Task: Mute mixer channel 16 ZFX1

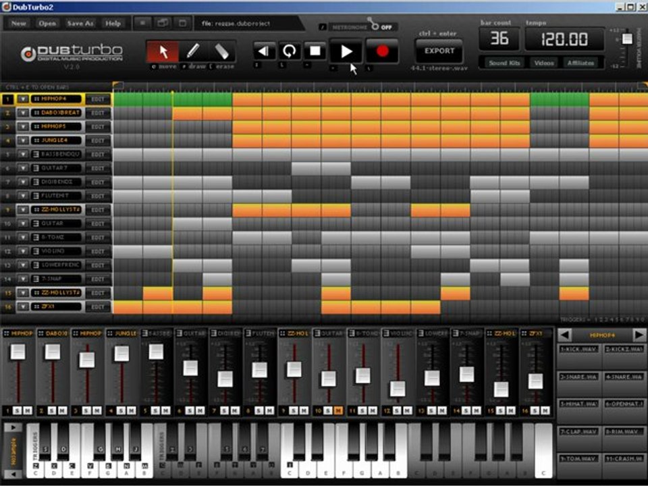Action: click(545, 410)
